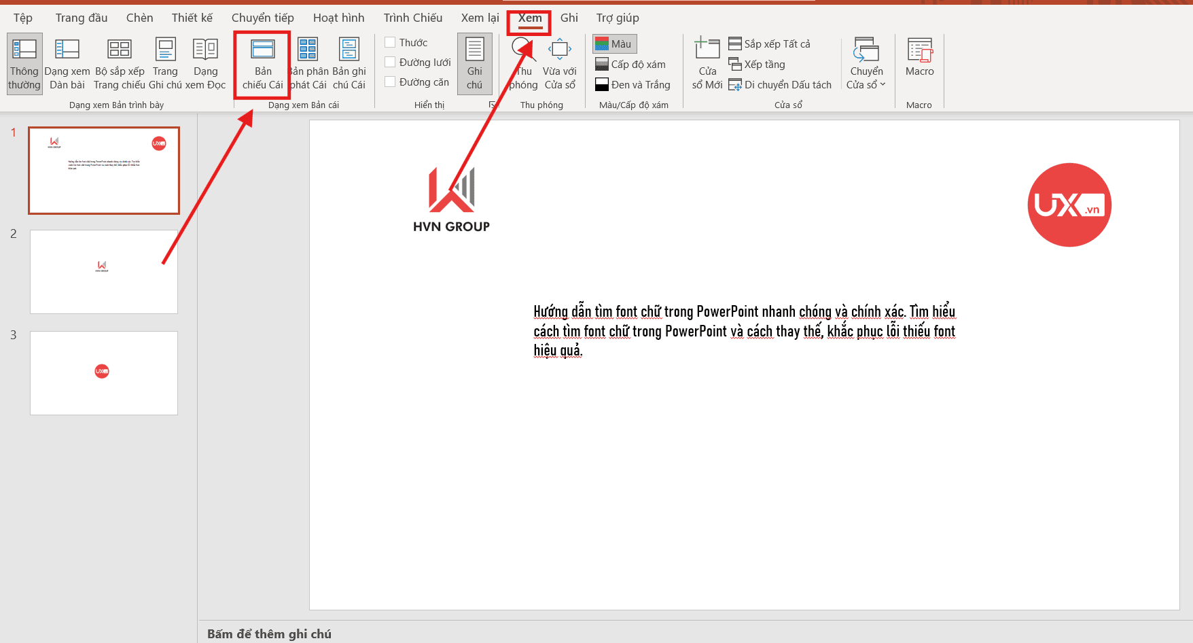Switch to Dạng xem Đọc mode

click(206, 63)
